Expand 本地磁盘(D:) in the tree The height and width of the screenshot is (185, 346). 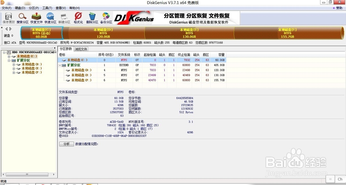pyautogui.click(x=14, y=64)
